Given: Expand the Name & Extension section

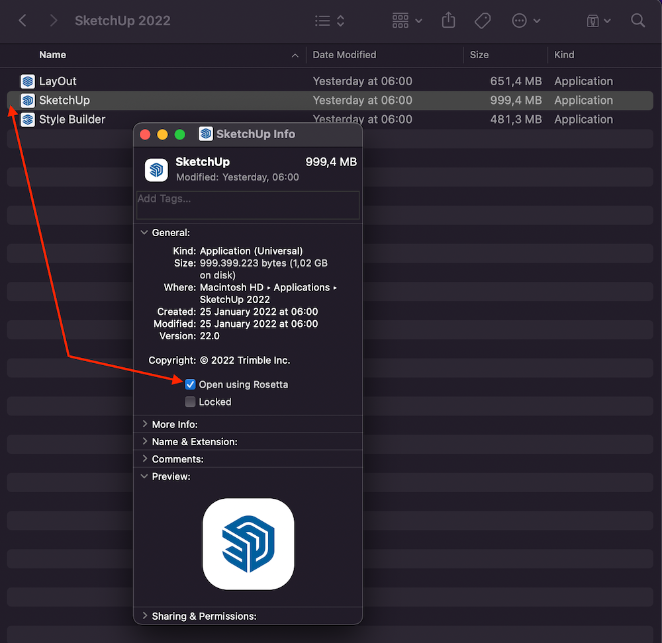Looking at the screenshot, I should pos(144,441).
